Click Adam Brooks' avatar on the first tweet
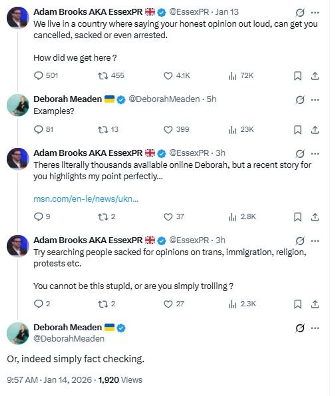Viewport: 335px width, 396px height. pos(18,17)
